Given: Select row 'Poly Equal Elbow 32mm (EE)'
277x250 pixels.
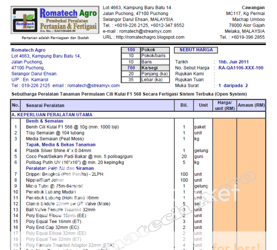Looking at the screenshot, I should (138, 233).
